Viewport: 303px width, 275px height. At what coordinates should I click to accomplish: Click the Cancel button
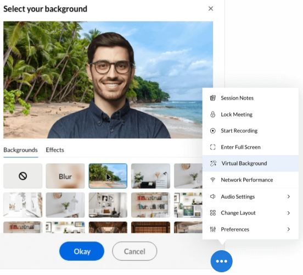click(x=134, y=251)
